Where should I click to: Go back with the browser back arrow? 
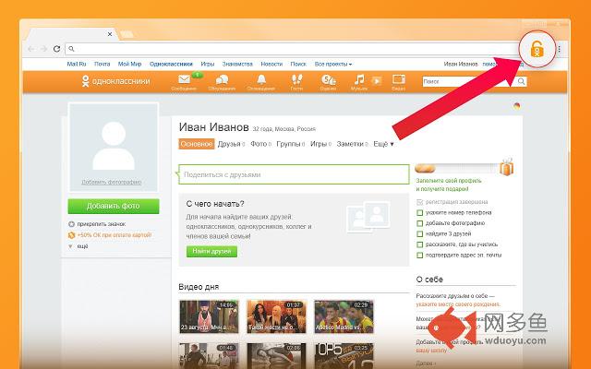click(30, 49)
